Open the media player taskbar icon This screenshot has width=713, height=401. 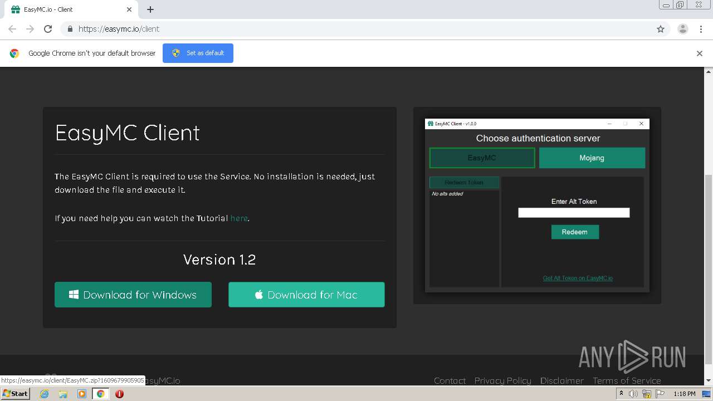point(82,394)
